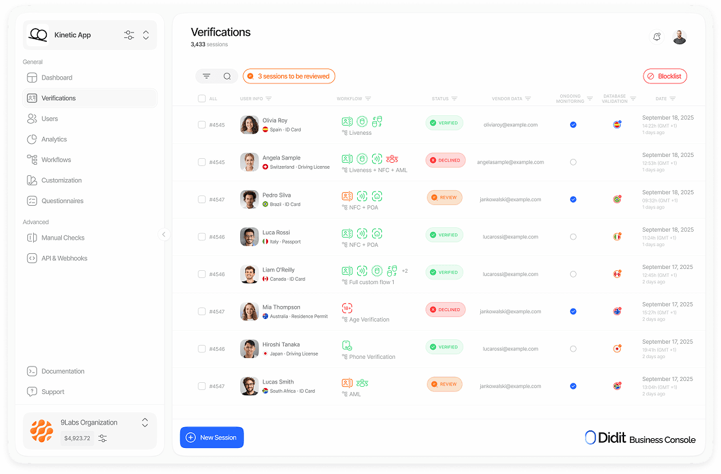Open the search icon in the toolbar

click(227, 76)
